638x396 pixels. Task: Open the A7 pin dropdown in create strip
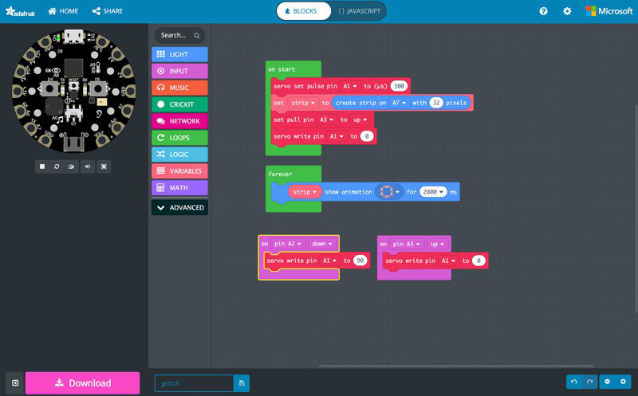click(400, 103)
